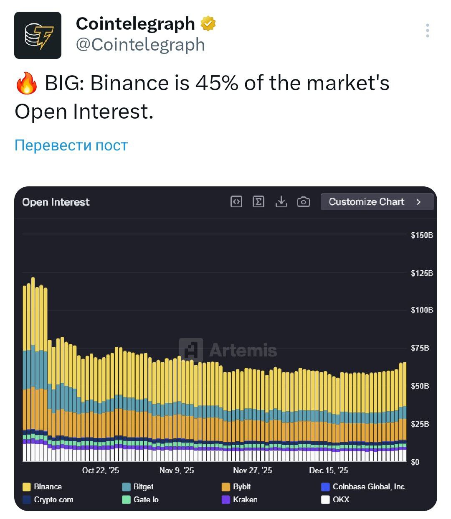
Task: Toggle the Bybit series in the legend
Action: point(241,487)
